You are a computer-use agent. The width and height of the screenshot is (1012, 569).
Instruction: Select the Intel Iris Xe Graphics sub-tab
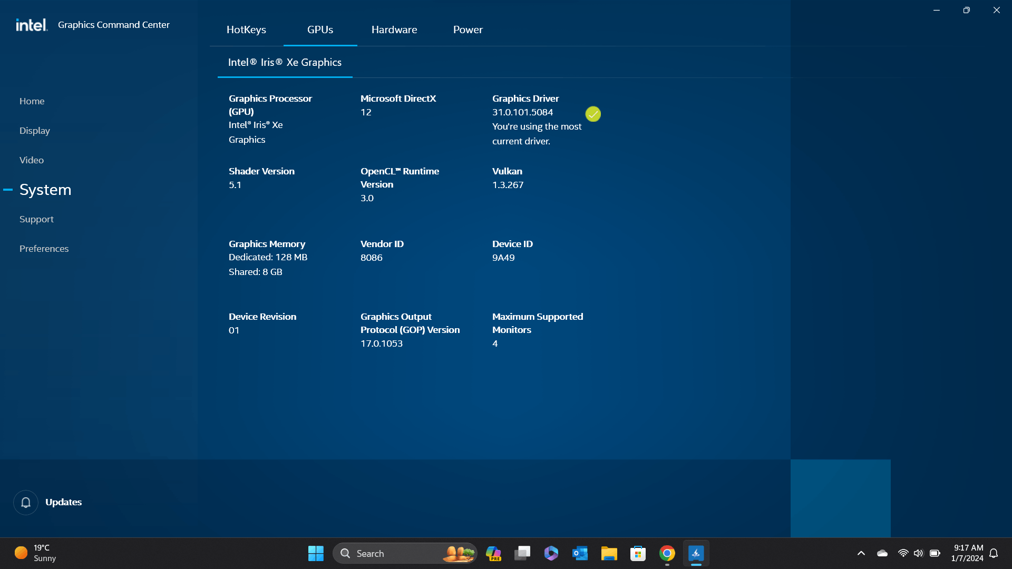tap(285, 62)
